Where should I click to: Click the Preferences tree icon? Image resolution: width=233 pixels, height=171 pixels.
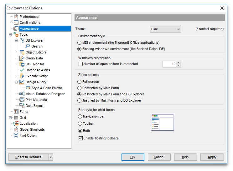[16, 17]
